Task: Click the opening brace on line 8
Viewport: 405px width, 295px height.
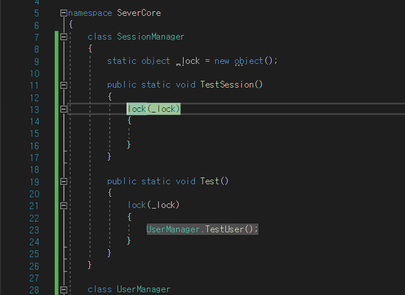Action: click(90, 49)
